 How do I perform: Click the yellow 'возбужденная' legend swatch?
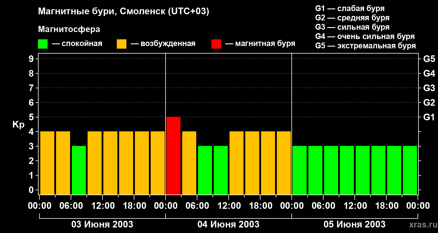tap(121, 44)
